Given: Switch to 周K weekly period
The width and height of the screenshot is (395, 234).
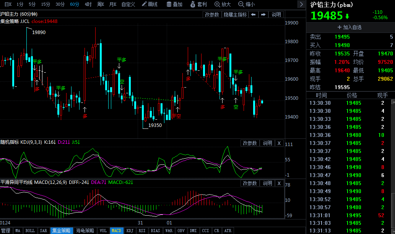Looking at the screenshot, I should [x=101, y=4].
